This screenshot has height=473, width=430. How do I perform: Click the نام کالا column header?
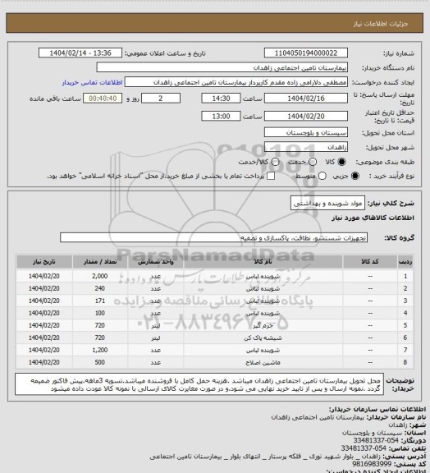tap(263, 261)
